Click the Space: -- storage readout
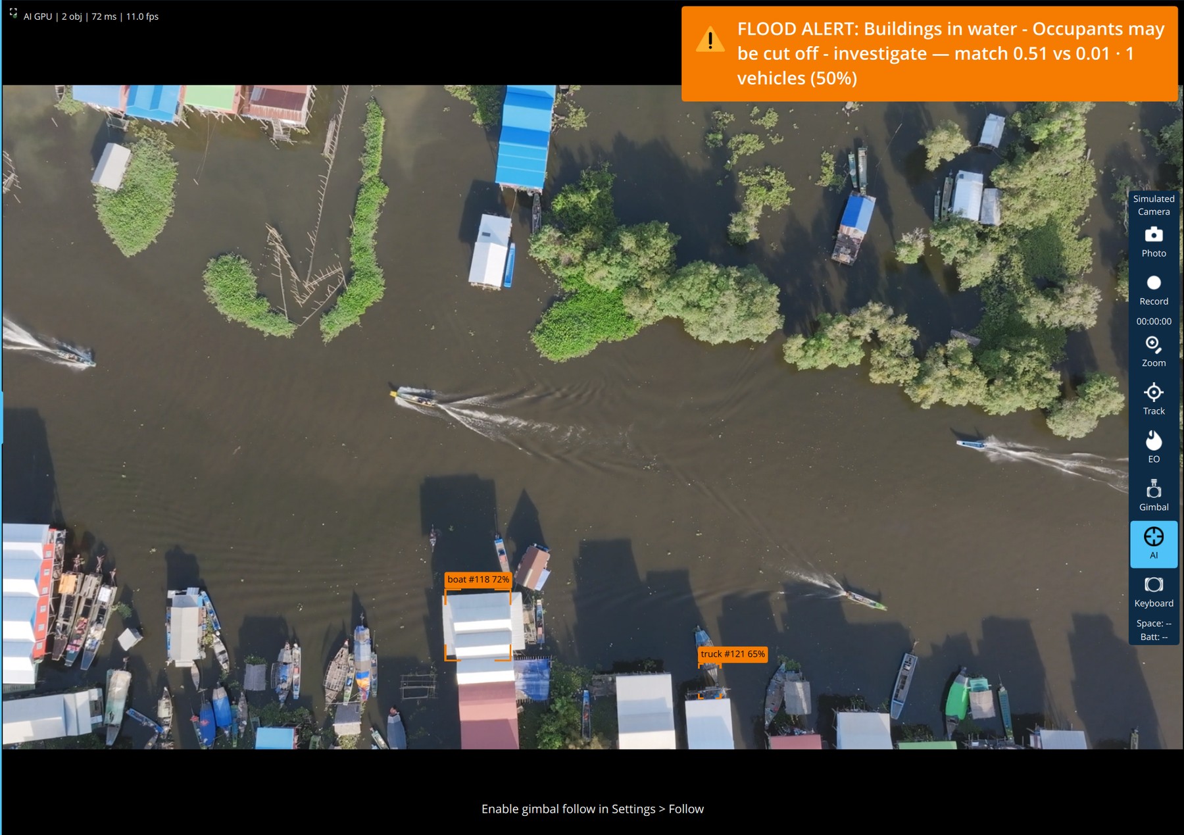The width and height of the screenshot is (1184, 835). point(1154,623)
